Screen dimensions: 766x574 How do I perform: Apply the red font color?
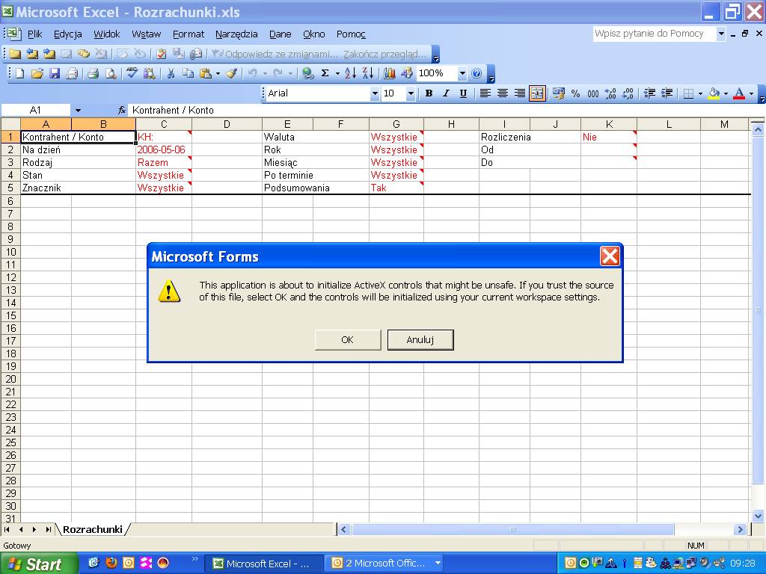click(739, 93)
